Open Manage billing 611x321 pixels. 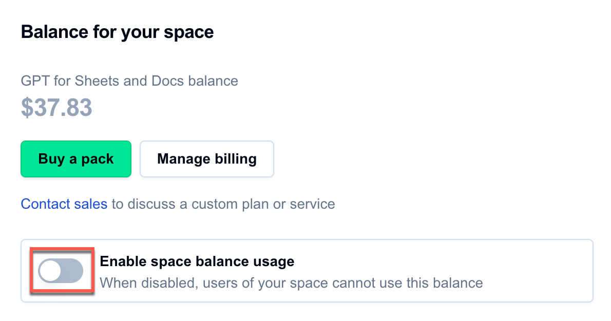click(x=206, y=159)
